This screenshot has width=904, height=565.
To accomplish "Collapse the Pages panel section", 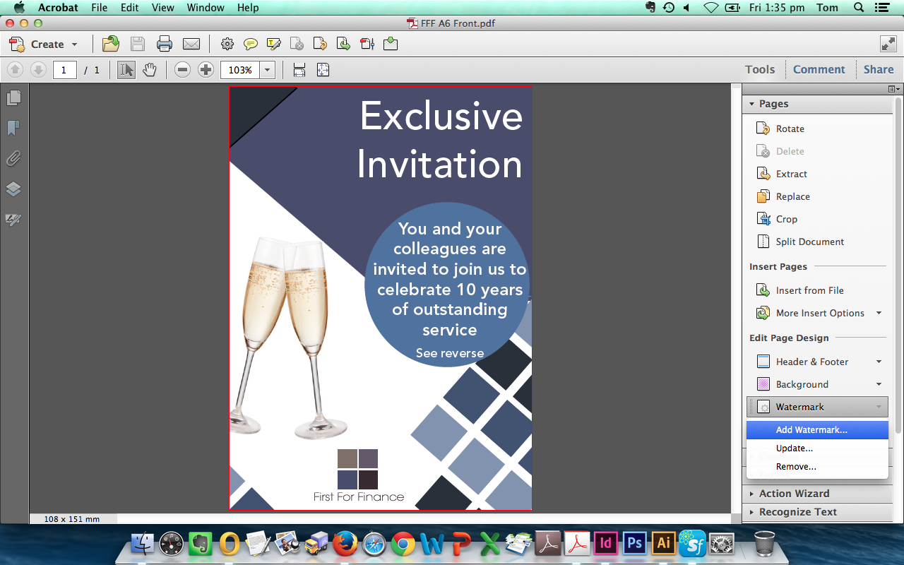I will pyautogui.click(x=752, y=104).
